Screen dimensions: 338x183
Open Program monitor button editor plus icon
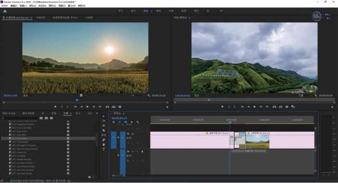coord(332,107)
